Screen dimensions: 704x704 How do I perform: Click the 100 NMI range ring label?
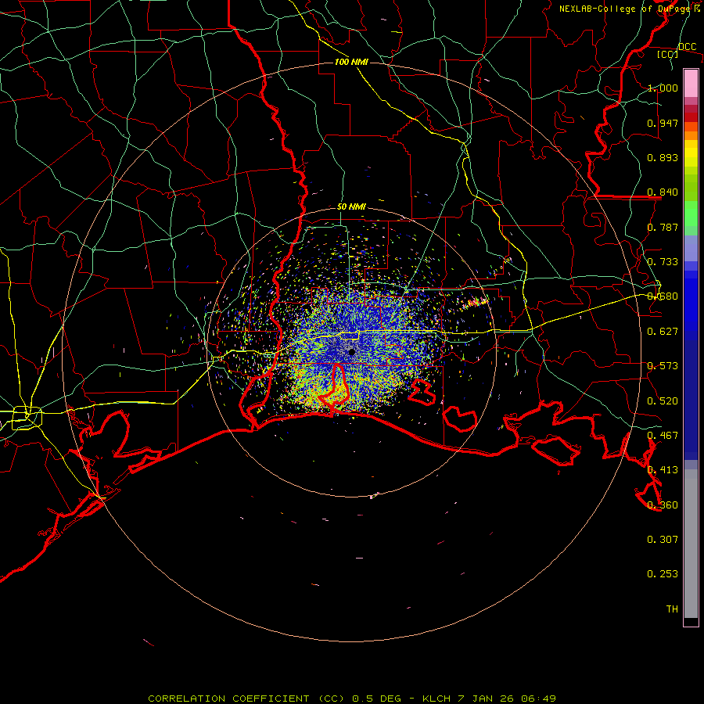click(351, 62)
